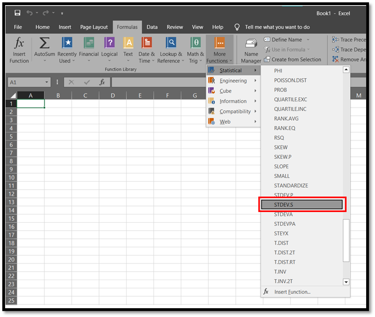Expand the Define Name dropdown
The image size is (375, 317).
pos(307,40)
